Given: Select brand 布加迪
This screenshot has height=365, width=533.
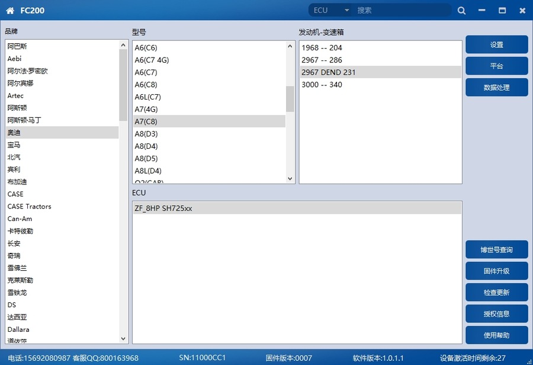Looking at the screenshot, I should (62, 182).
